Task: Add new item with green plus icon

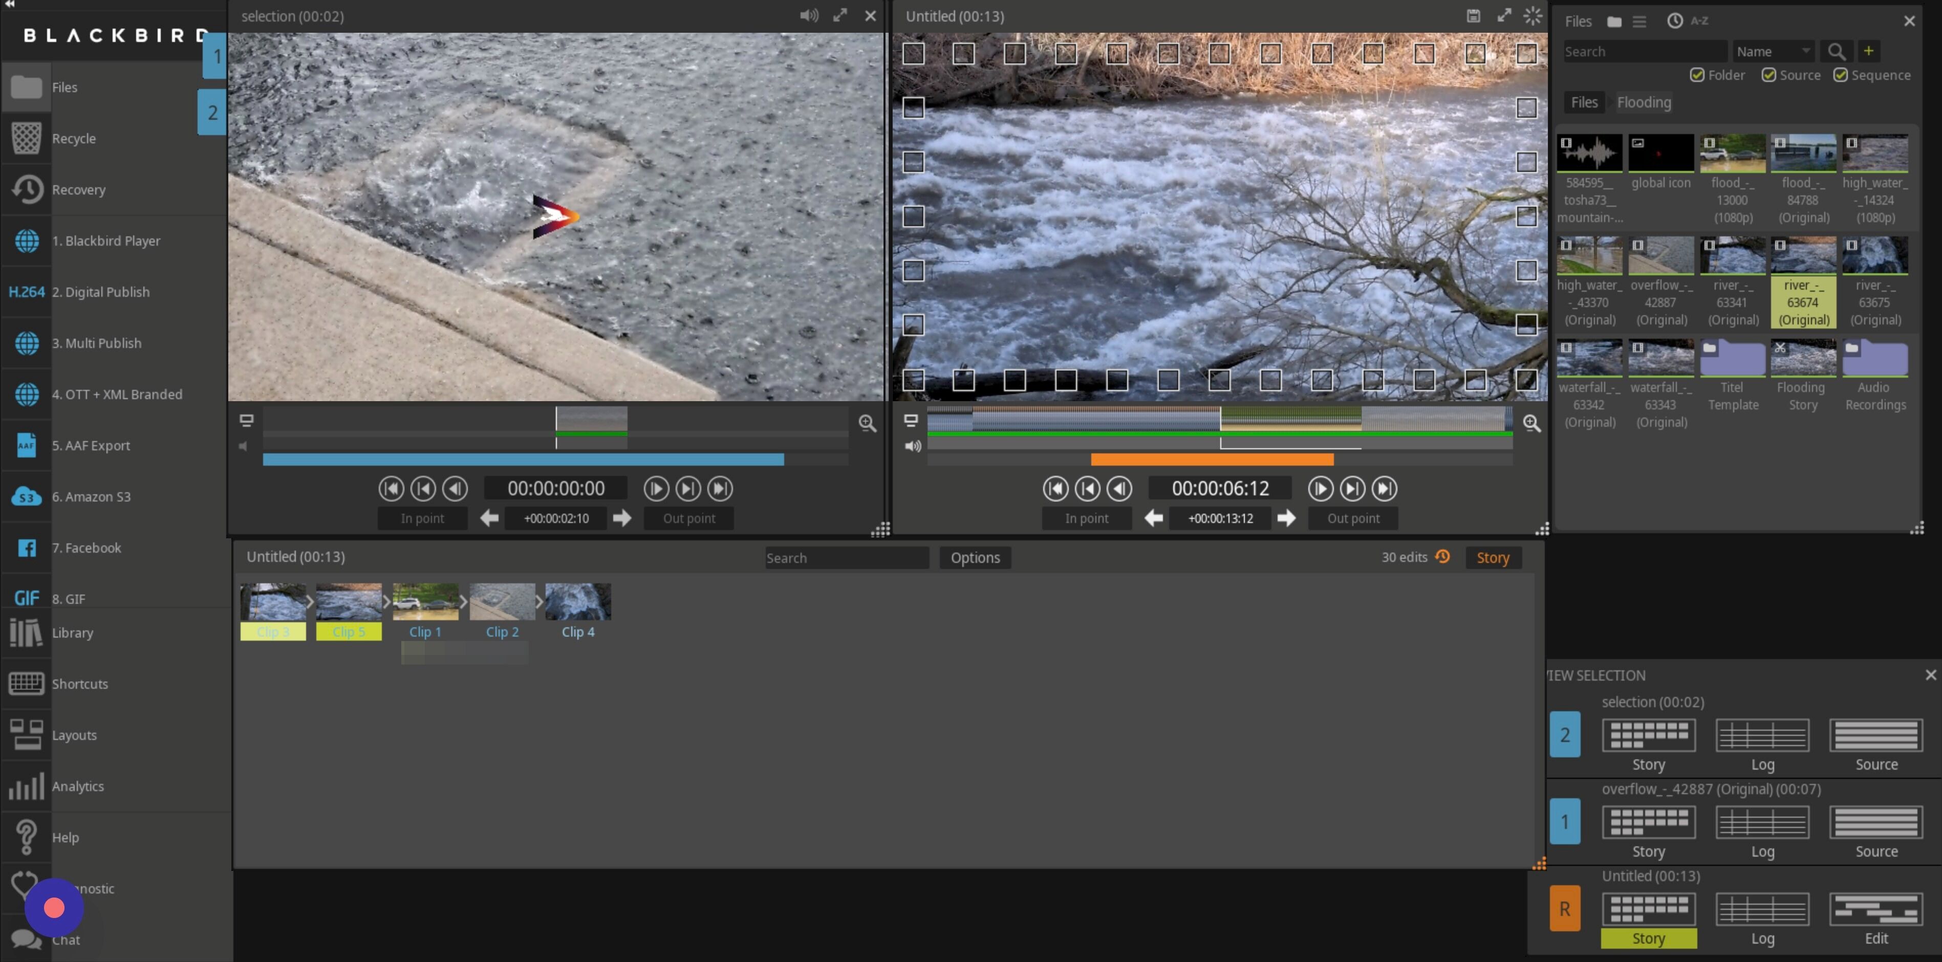Action: [1868, 51]
